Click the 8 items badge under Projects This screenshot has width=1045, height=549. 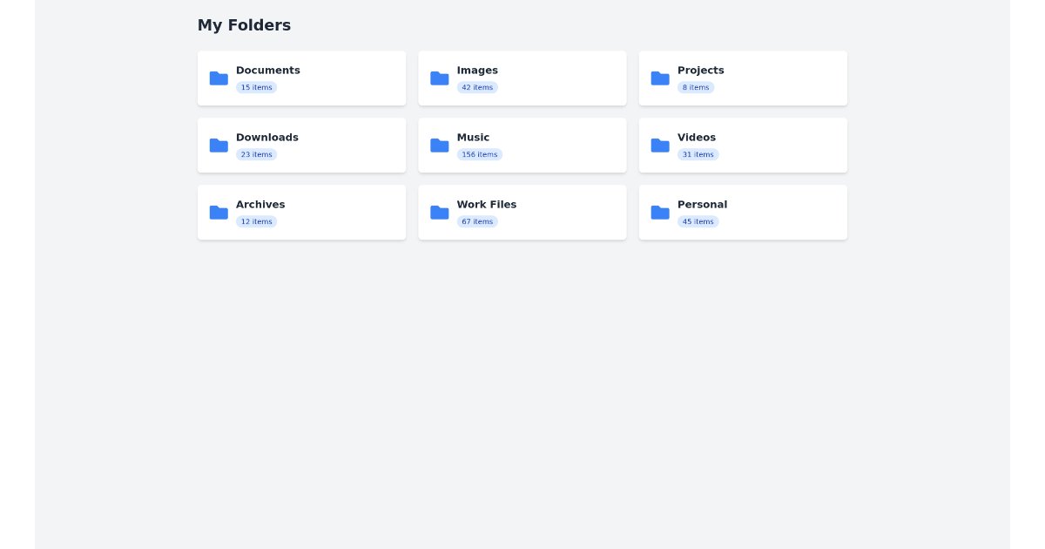(696, 87)
